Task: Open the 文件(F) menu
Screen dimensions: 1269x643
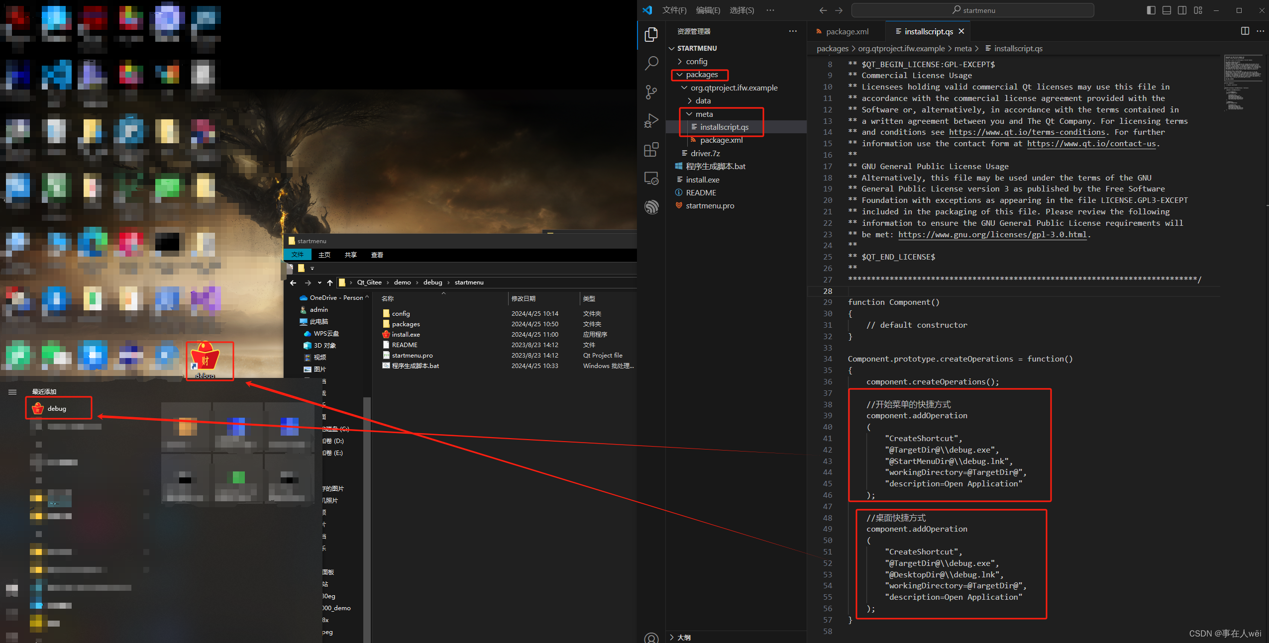Action: pyautogui.click(x=674, y=10)
